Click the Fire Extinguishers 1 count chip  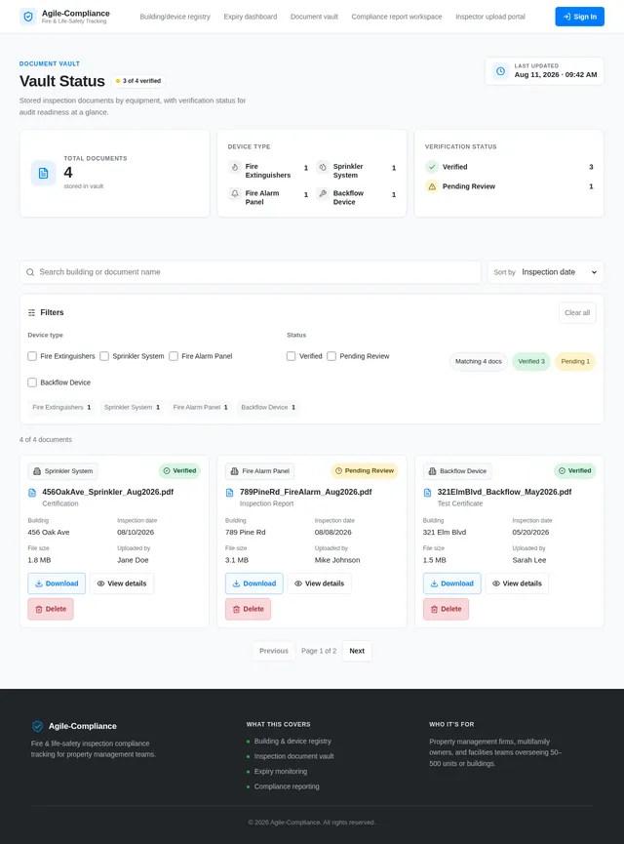61,408
